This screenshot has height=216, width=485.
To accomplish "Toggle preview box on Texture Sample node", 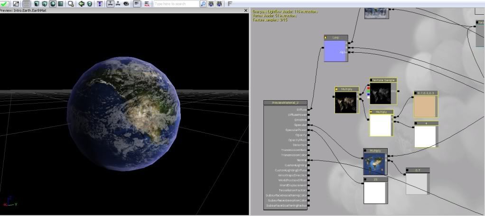I will pyautogui.click(x=372, y=80).
